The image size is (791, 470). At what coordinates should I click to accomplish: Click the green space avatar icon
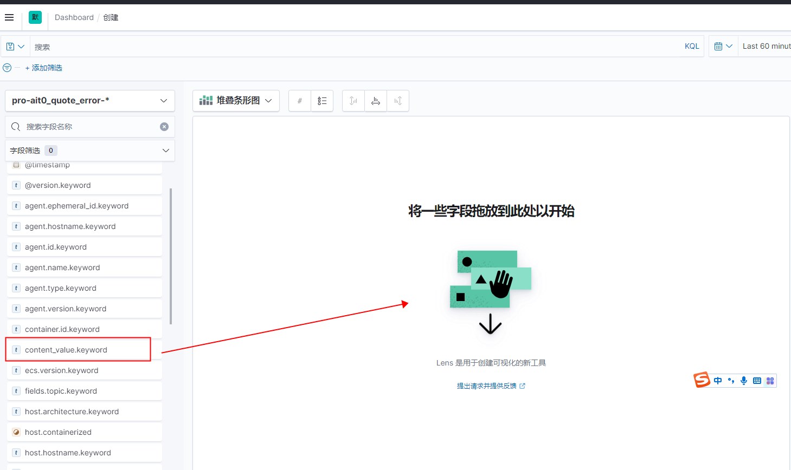pyautogui.click(x=35, y=17)
